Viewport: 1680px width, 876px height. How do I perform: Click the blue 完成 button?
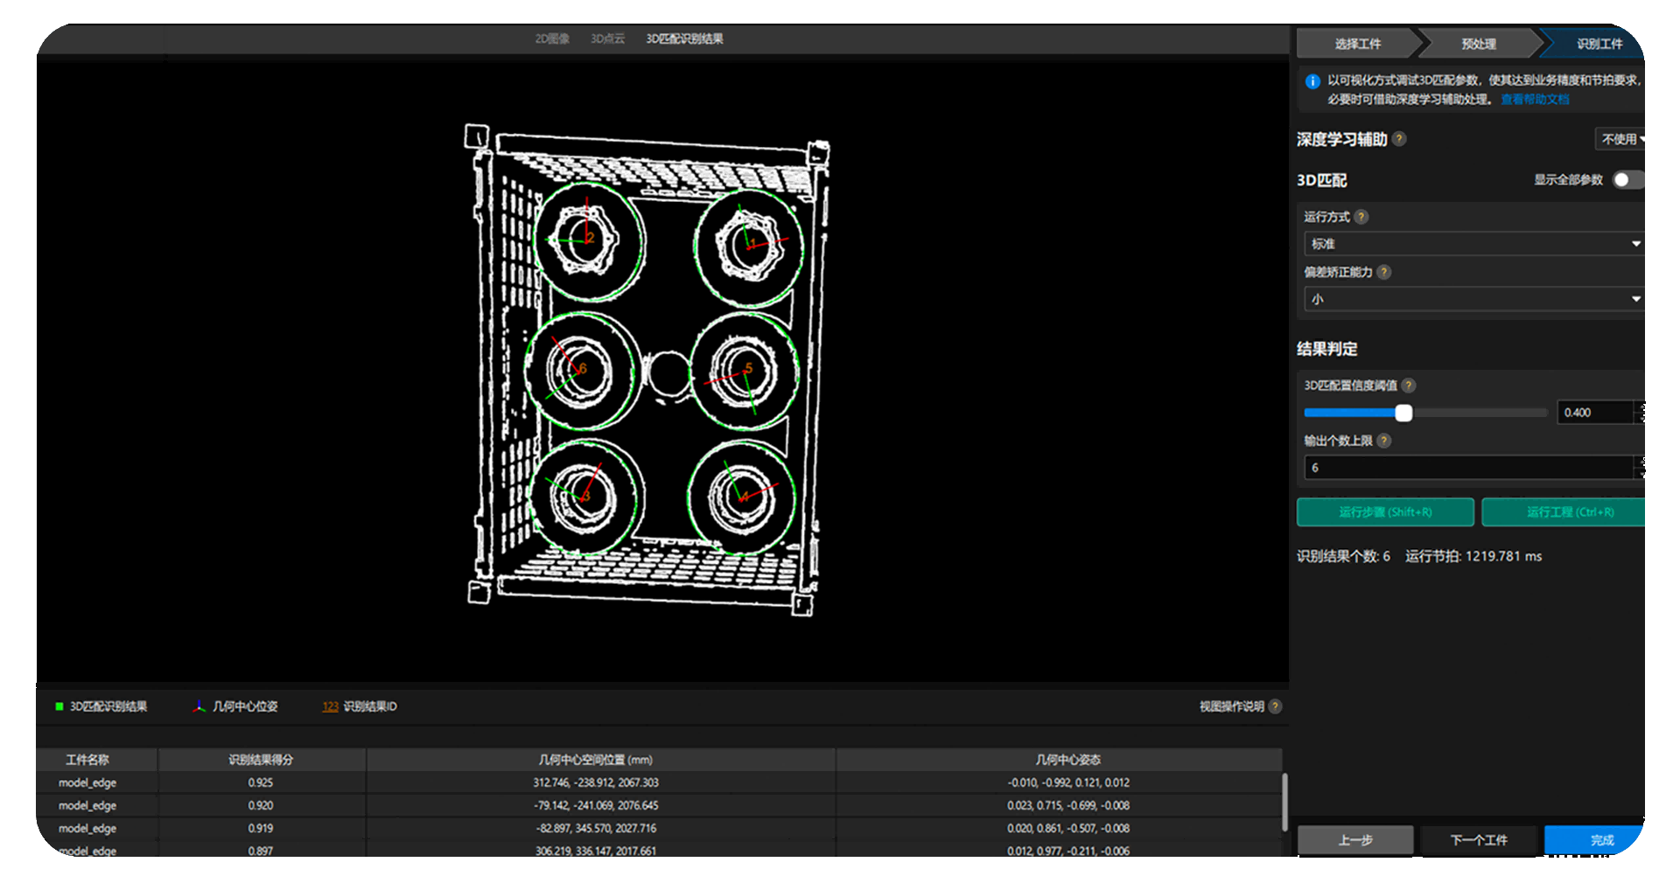(x=1595, y=840)
